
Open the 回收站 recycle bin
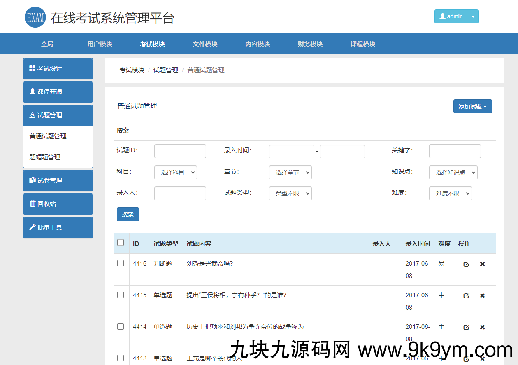58,204
